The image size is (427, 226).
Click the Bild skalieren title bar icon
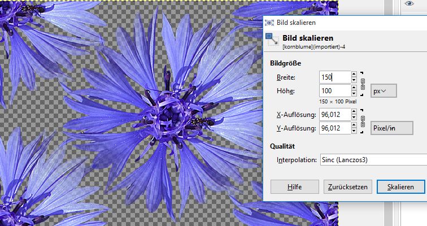(x=269, y=23)
